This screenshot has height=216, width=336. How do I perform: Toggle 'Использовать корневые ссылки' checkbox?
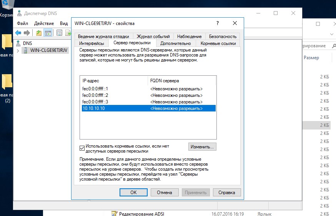click(82, 148)
